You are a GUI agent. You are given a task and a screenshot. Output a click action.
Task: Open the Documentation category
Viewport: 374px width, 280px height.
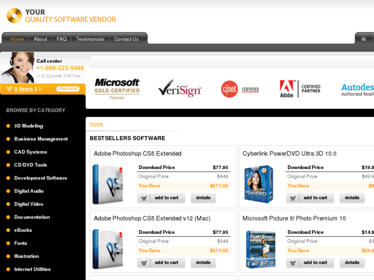(x=32, y=217)
